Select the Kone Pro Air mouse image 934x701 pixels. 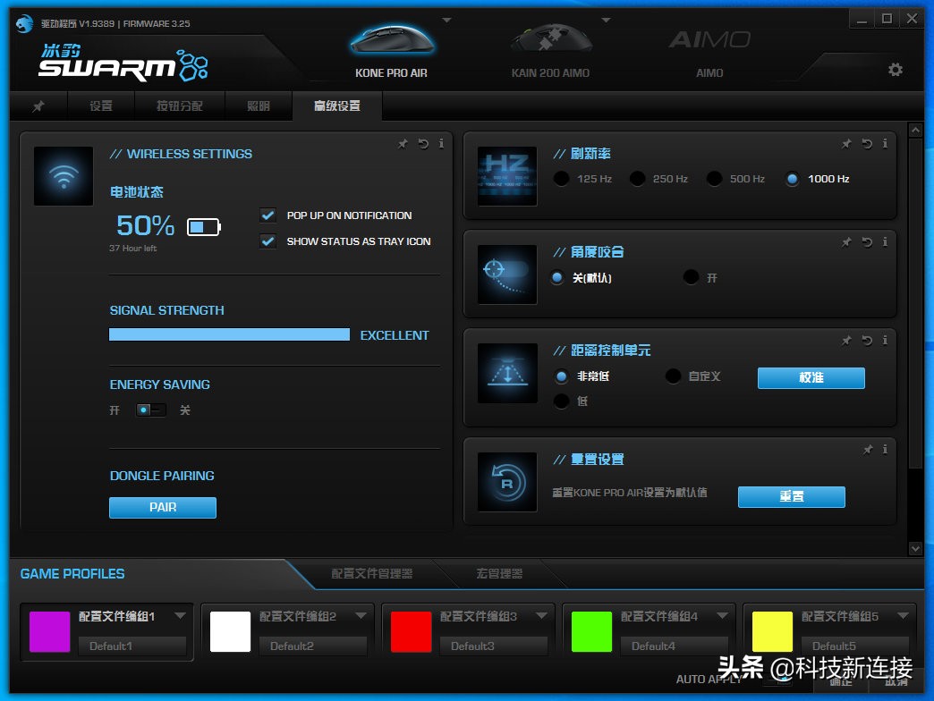392,39
